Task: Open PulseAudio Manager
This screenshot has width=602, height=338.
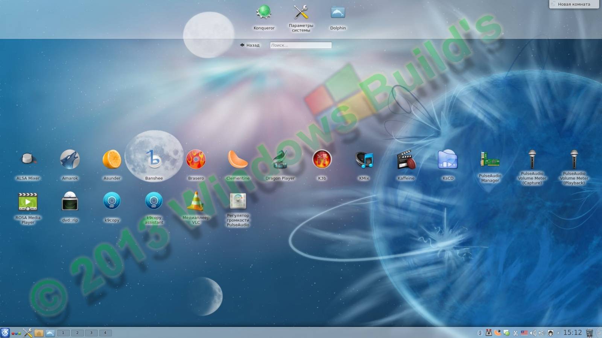Action: pyautogui.click(x=490, y=167)
